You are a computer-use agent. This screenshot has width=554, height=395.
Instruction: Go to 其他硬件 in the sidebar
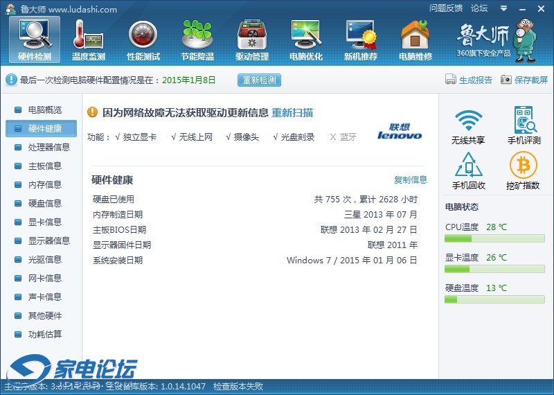click(x=41, y=316)
